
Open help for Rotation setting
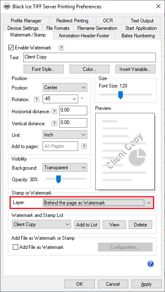click(36, 100)
